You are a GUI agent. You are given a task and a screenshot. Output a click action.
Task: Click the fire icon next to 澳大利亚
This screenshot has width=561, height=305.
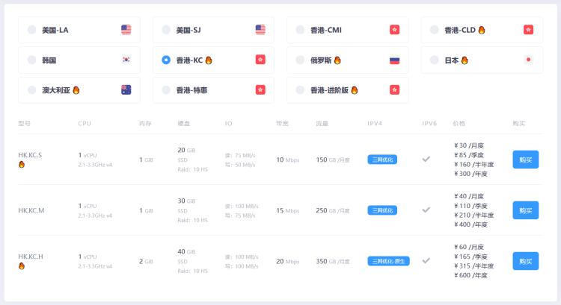pos(76,90)
